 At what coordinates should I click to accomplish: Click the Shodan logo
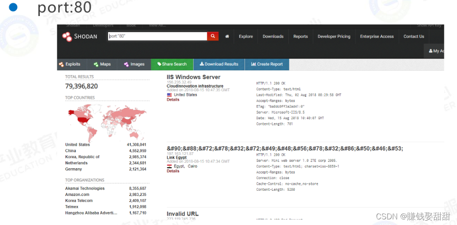[x=79, y=37]
